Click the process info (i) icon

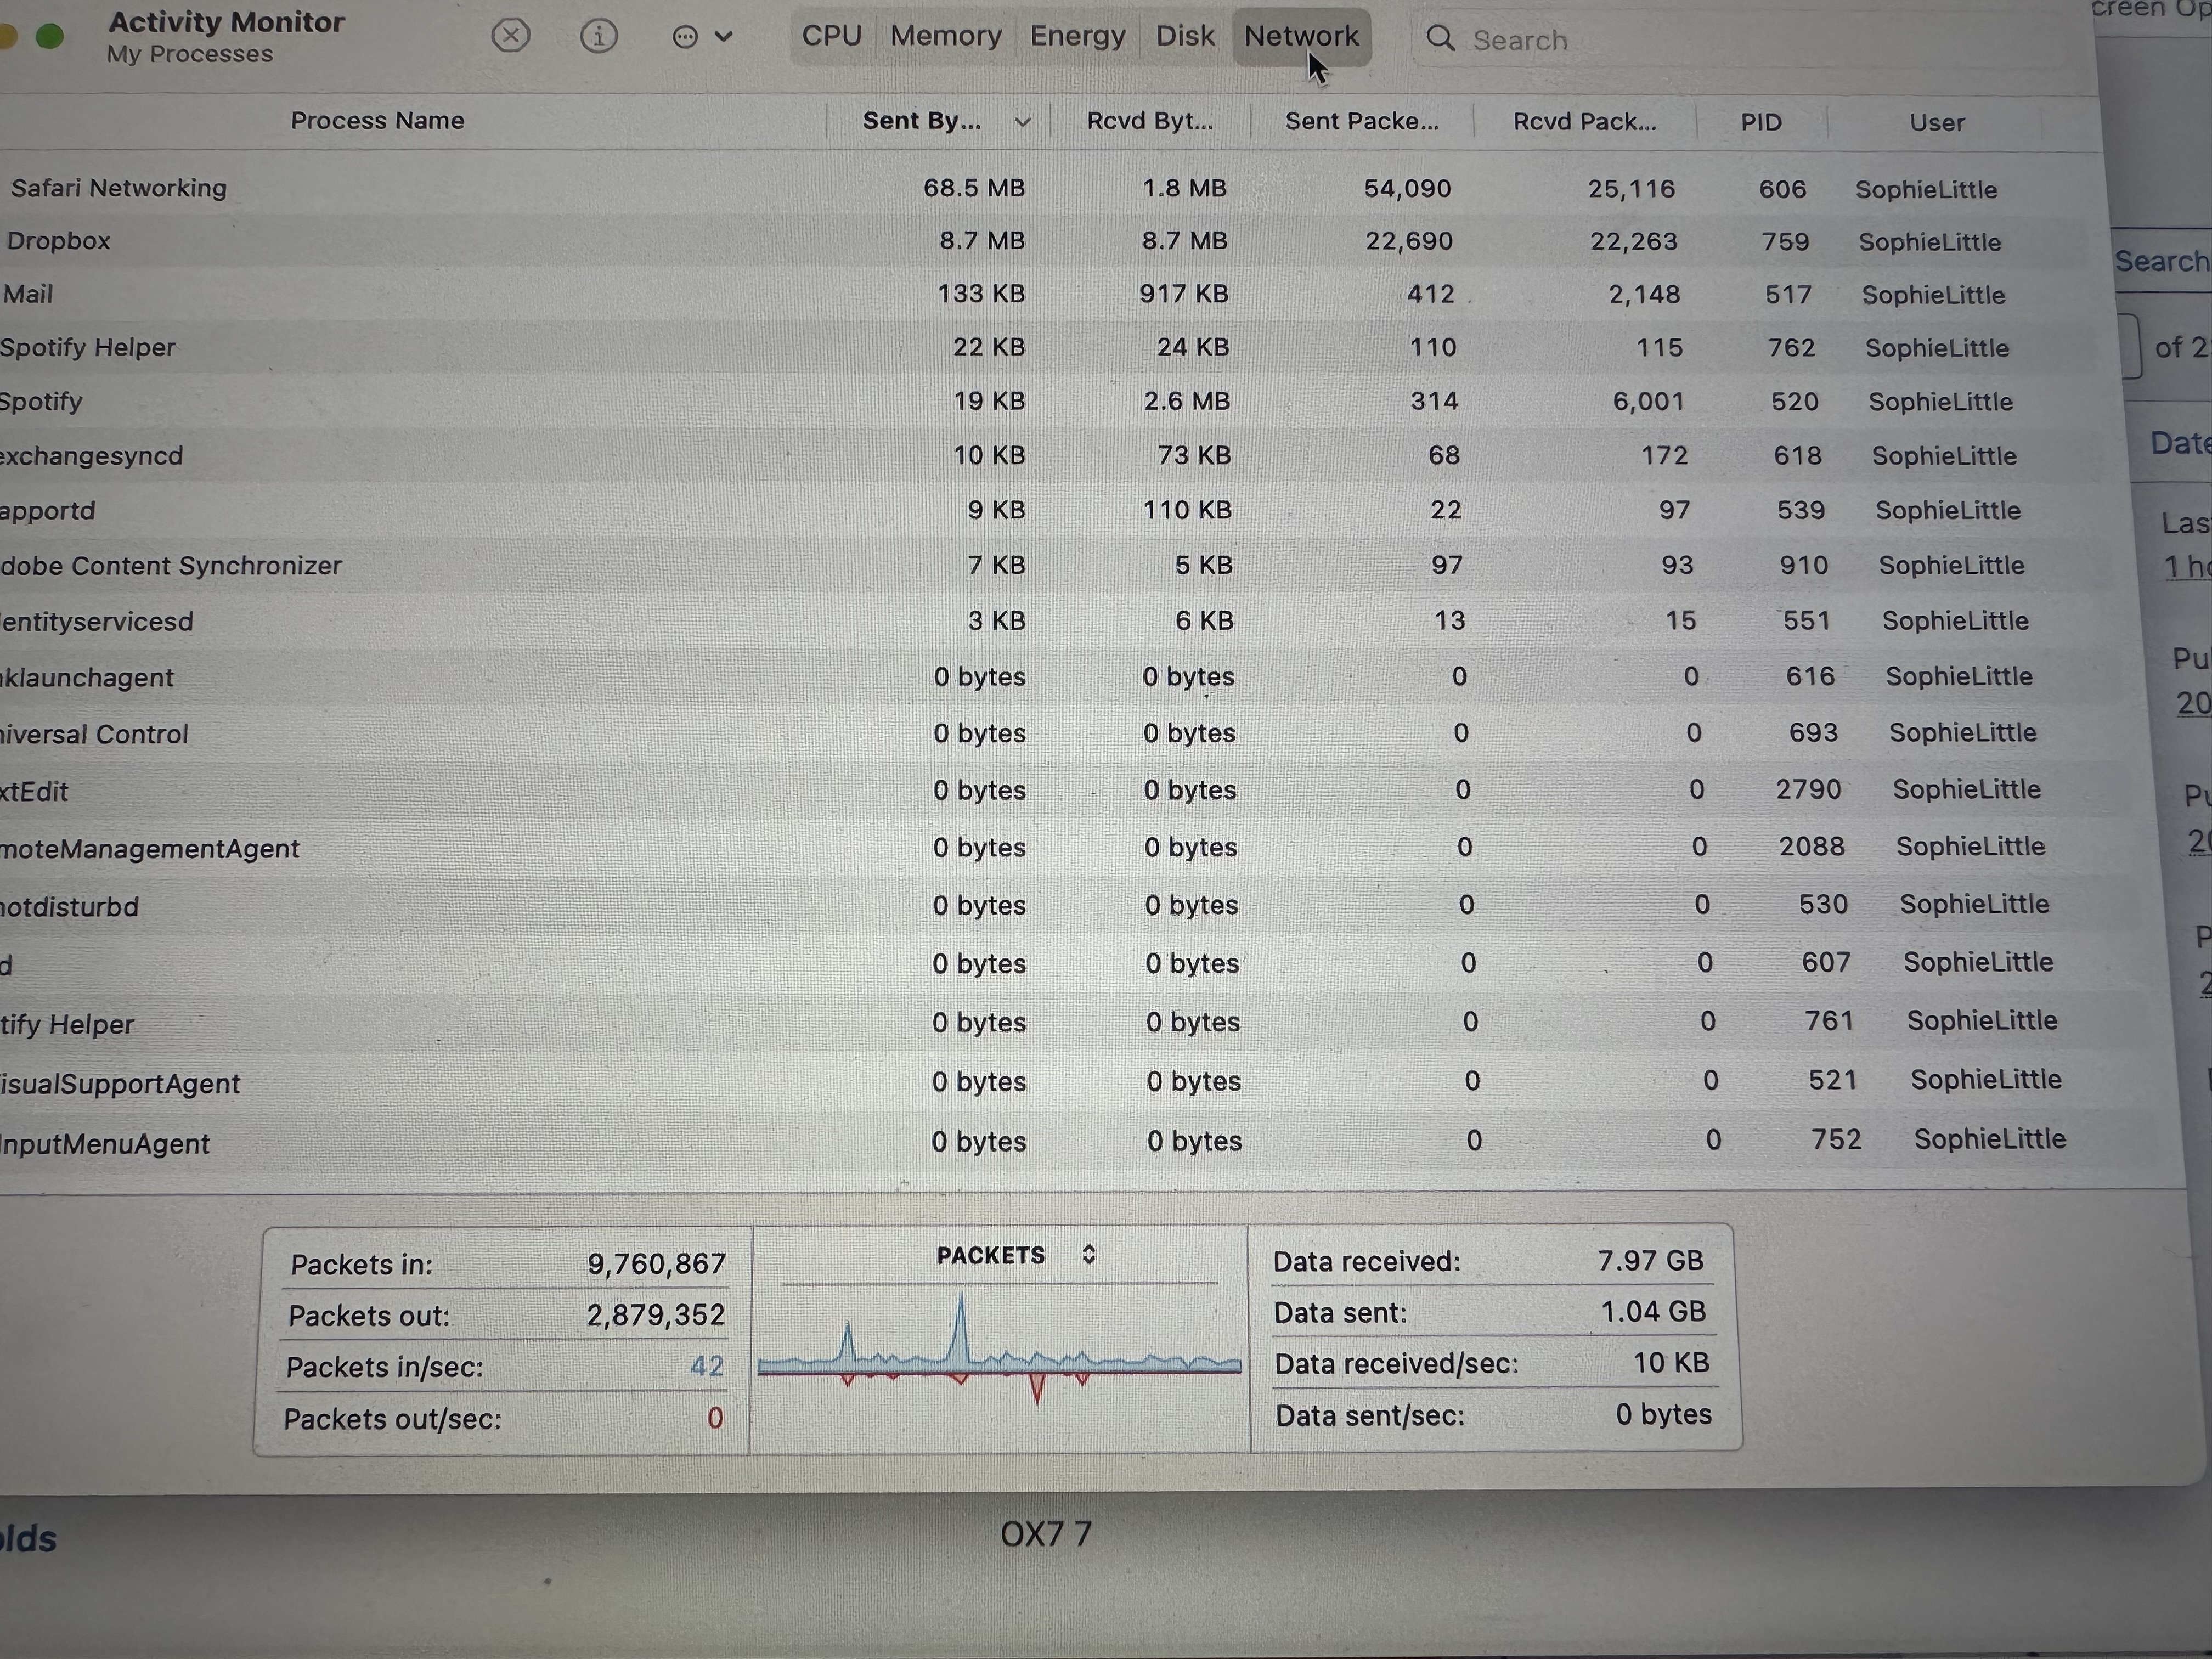[598, 37]
